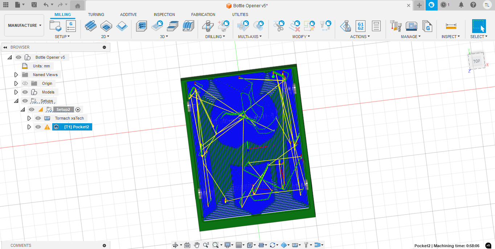Expand the Tormach xsTech machine node

tap(29, 118)
